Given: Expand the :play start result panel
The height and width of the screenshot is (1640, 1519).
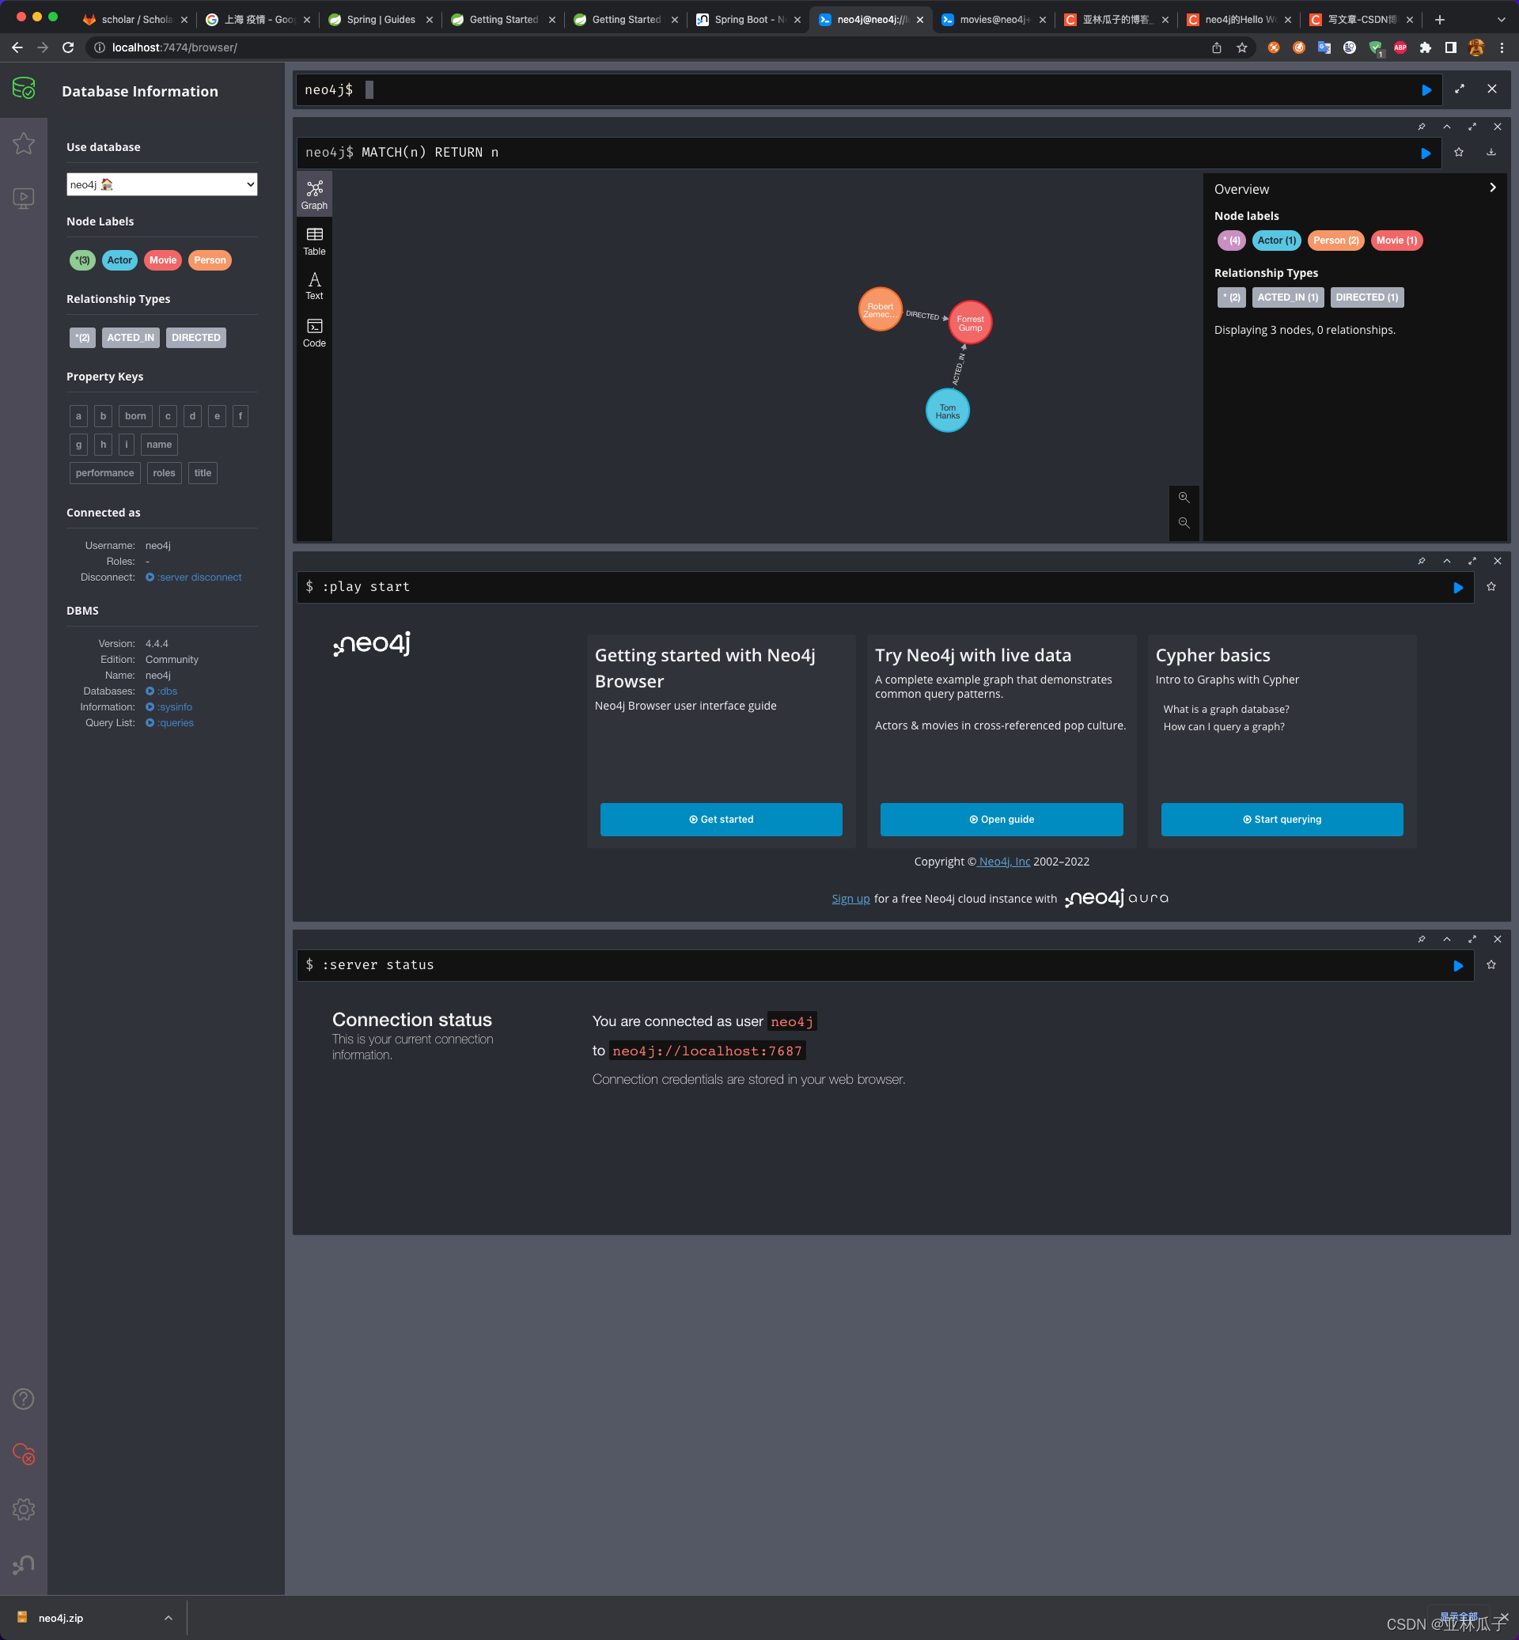Looking at the screenshot, I should tap(1472, 560).
